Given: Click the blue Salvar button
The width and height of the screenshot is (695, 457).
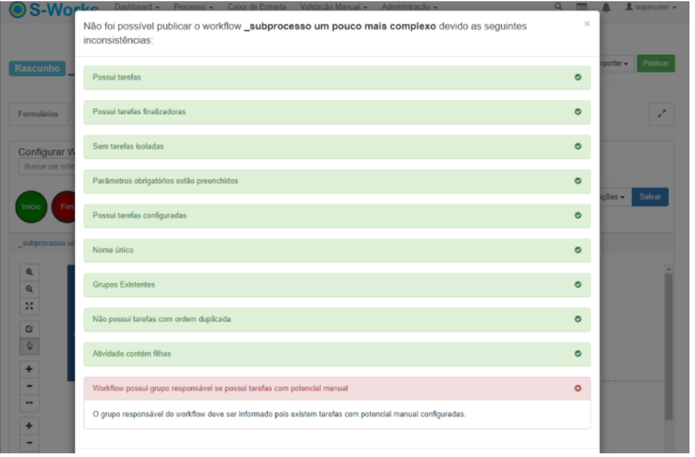Looking at the screenshot, I should (x=650, y=197).
